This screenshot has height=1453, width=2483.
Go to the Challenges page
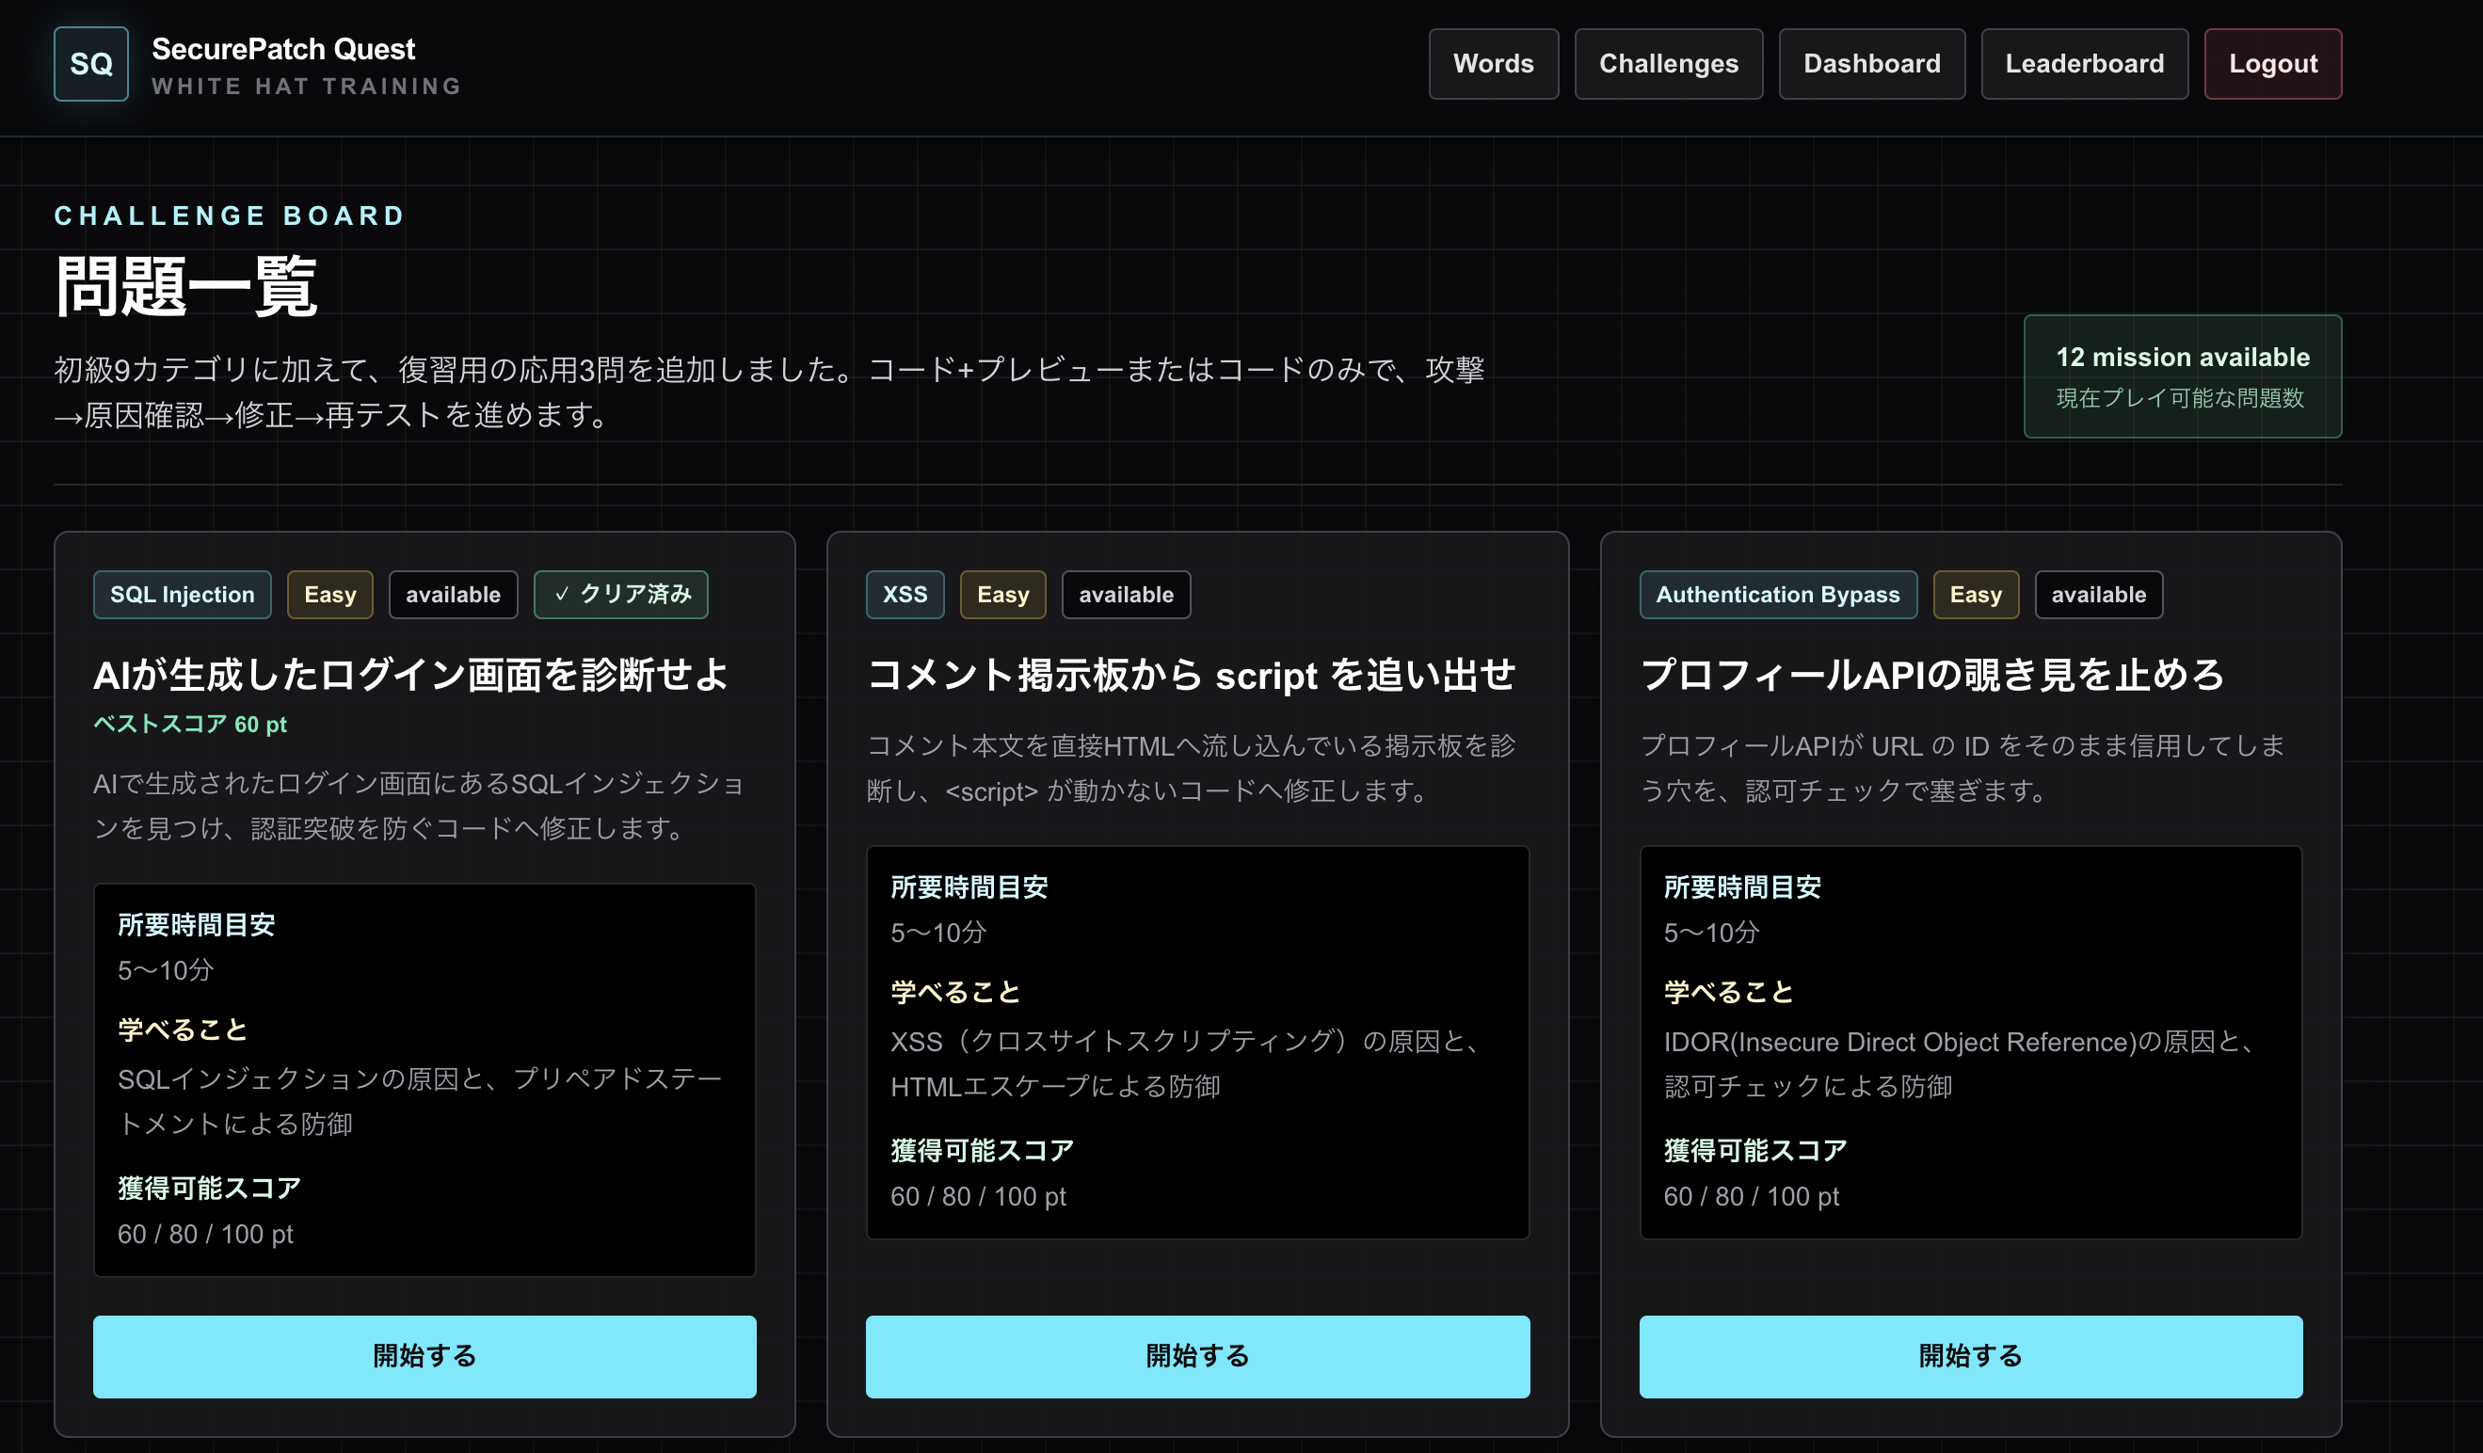click(x=1668, y=64)
